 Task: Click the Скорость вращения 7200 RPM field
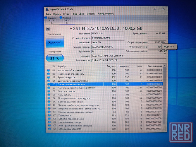click(x=157, y=42)
